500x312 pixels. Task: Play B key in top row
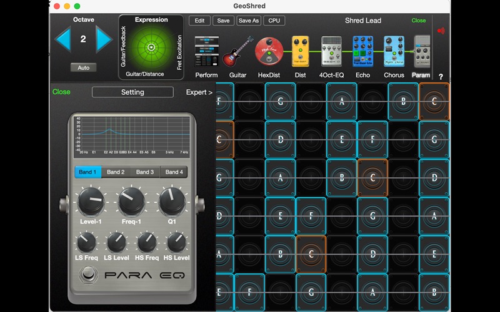coord(403,101)
